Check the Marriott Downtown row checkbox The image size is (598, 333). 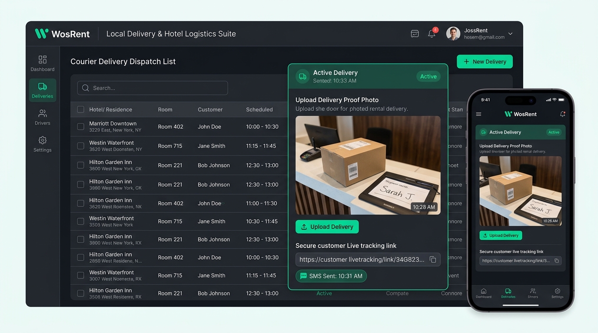tap(80, 127)
